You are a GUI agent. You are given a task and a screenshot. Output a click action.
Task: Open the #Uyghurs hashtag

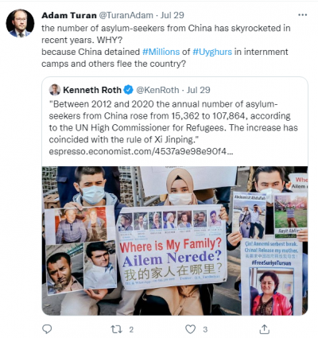click(x=212, y=52)
